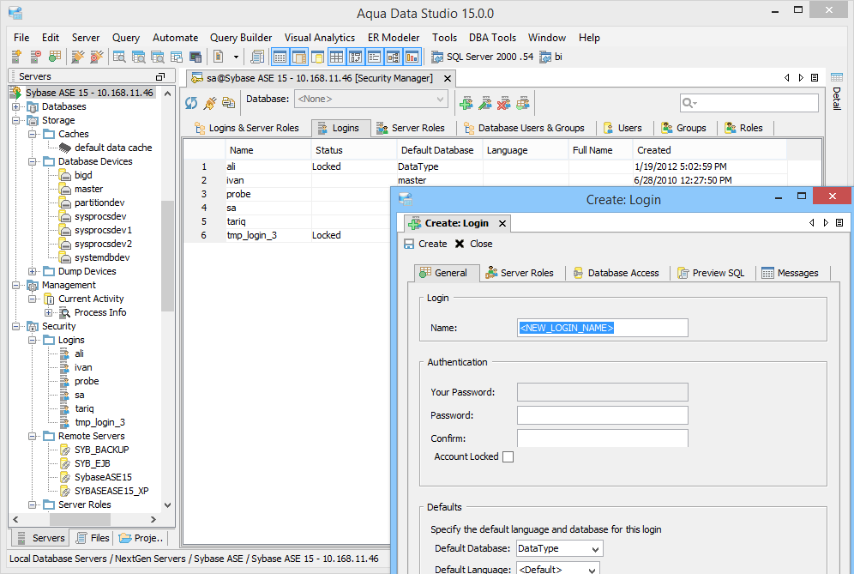The height and width of the screenshot is (574, 854).
Task: Switch to the Files panel tab
Action: point(93,538)
